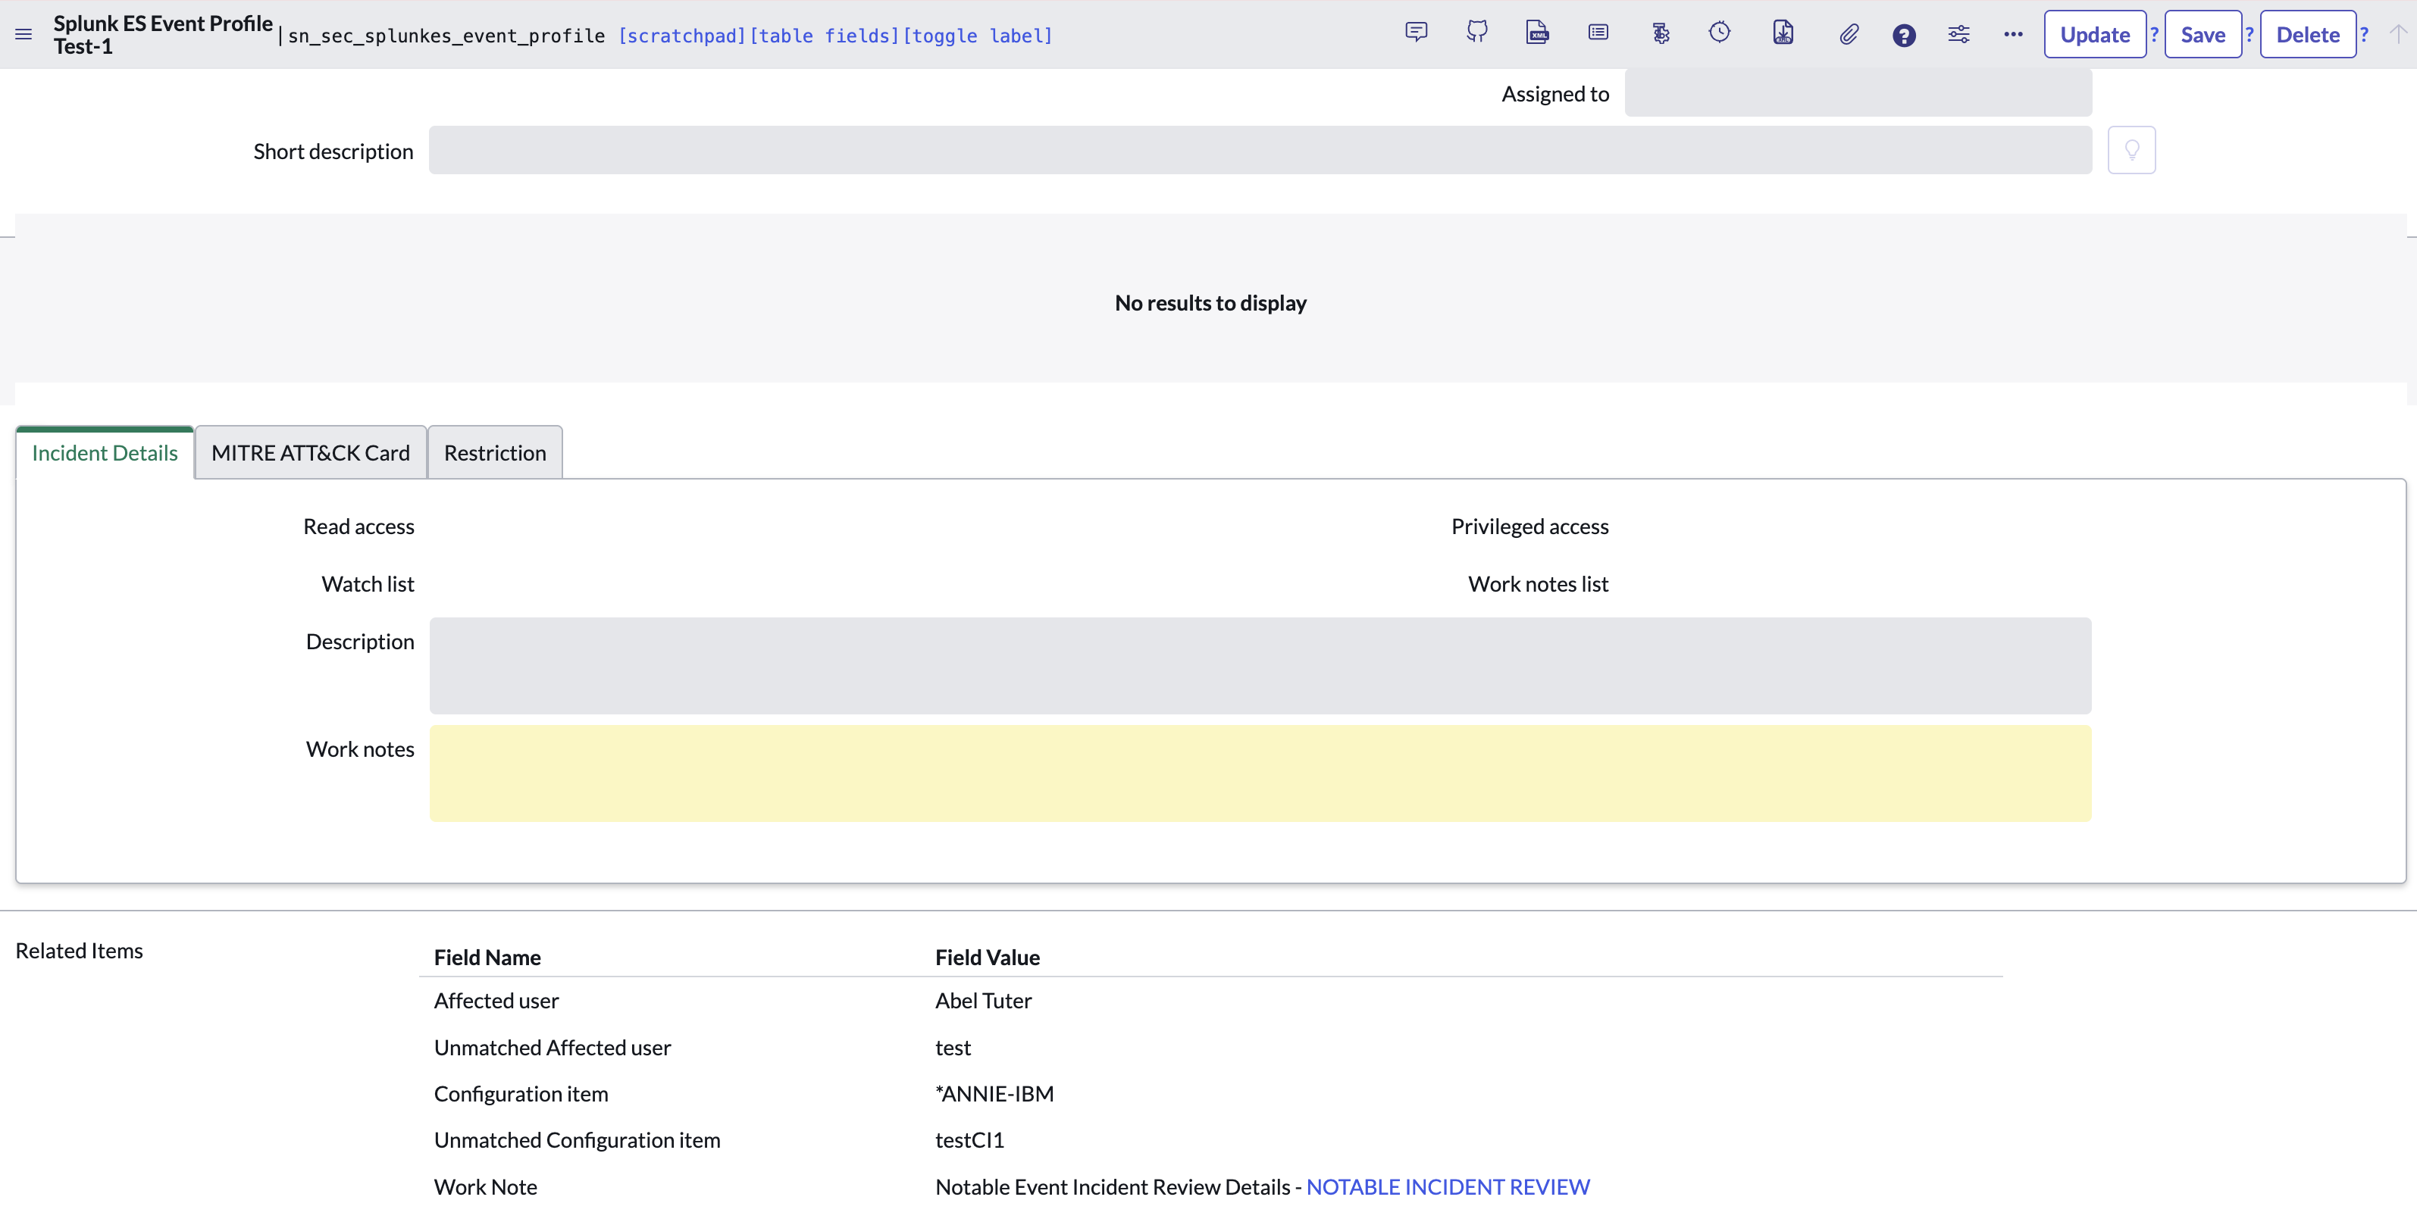
Task: Click the Unmatched Configuration item row label
Action: (x=577, y=1139)
